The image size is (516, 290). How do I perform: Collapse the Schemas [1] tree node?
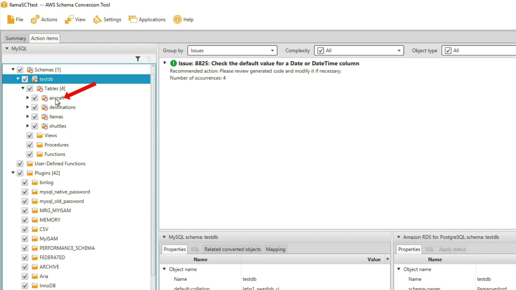point(13,70)
